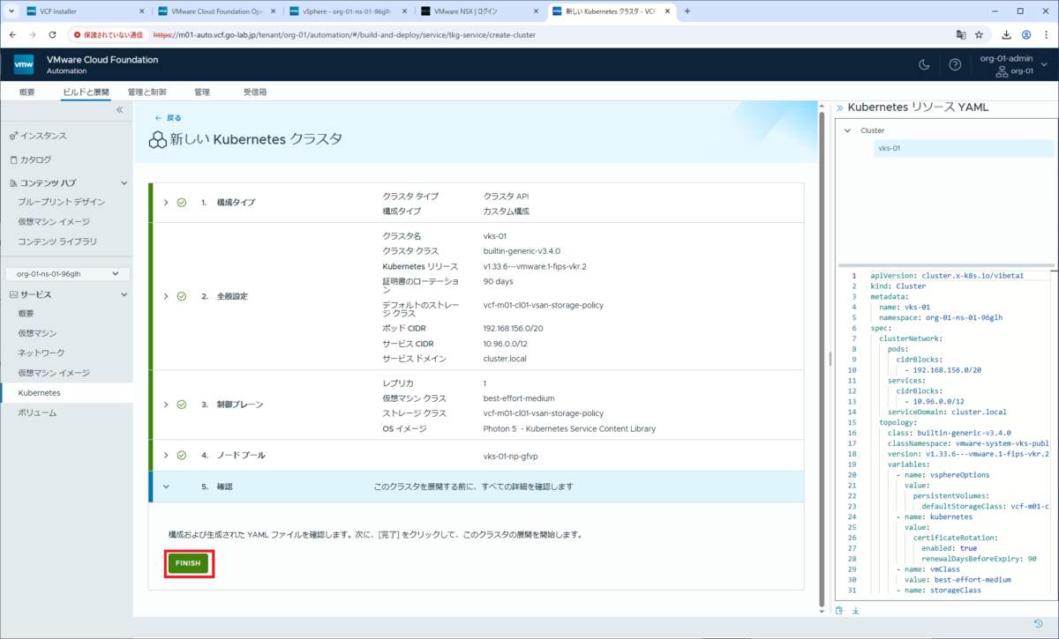Open 仮想マシン under サービス
This screenshot has height=639, width=1059.
[x=37, y=333]
